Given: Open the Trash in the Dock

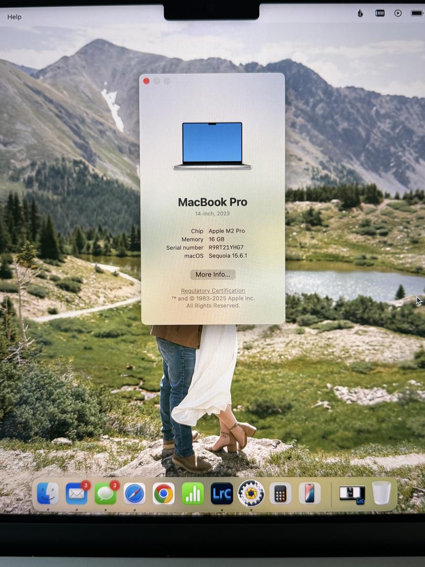Looking at the screenshot, I should click(x=381, y=493).
